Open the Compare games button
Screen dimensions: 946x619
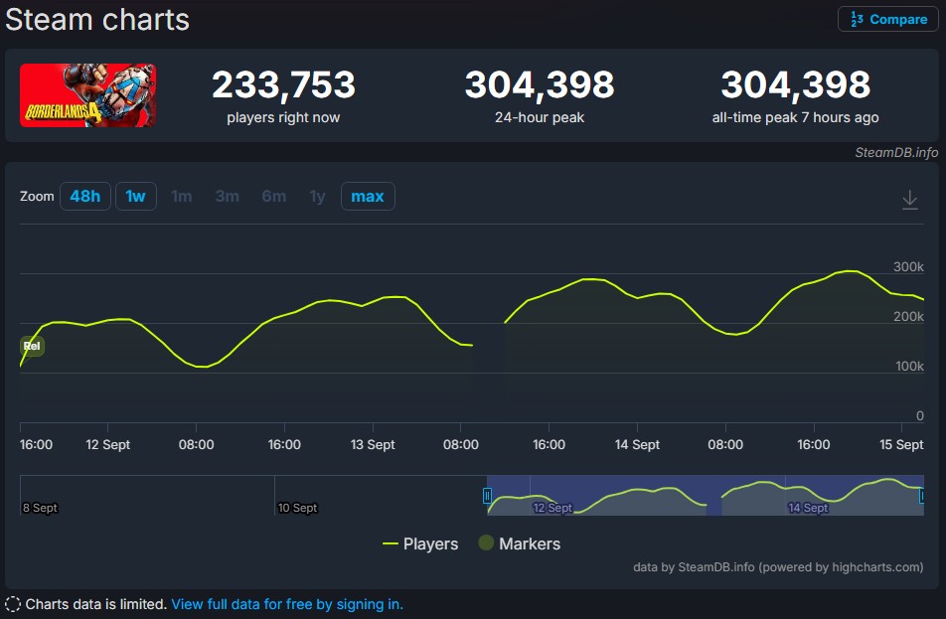click(x=888, y=19)
